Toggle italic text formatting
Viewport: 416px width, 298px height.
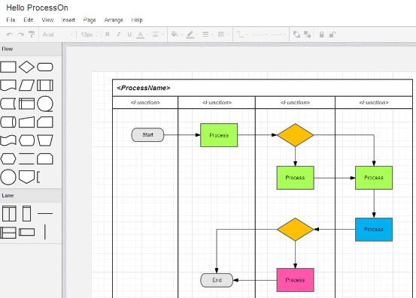[x=119, y=35]
